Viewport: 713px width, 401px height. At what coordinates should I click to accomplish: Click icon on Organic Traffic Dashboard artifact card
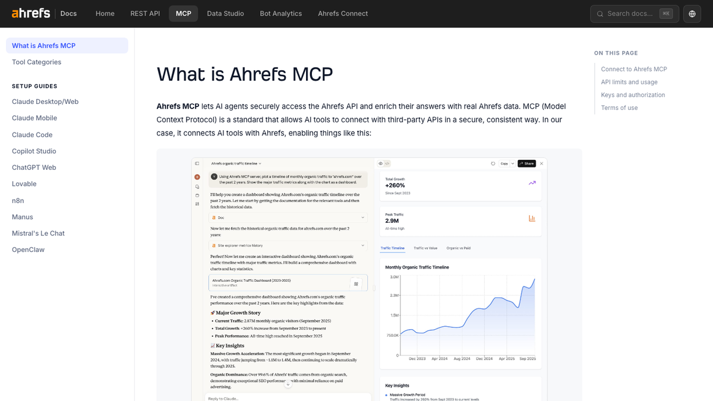[356, 283]
